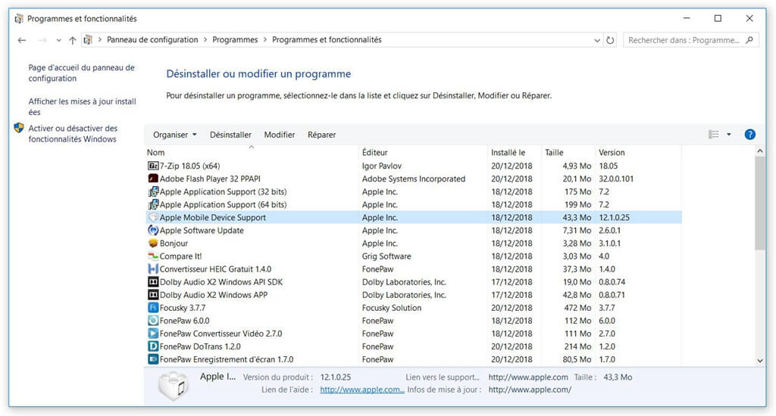Click the Convertisseur HEIC Gratuit icon
Image resolution: width=776 pixels, height=416 pixels.
click(153, 269)
